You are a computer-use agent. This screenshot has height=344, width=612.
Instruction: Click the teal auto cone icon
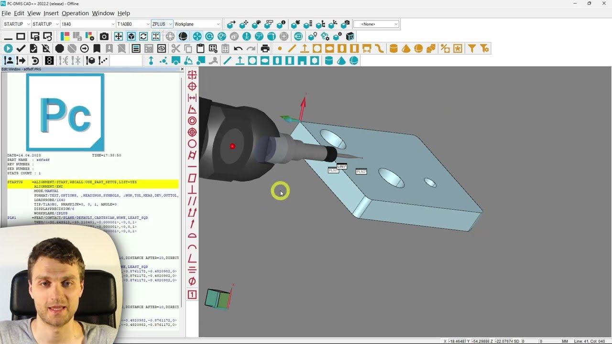(341, 61)
